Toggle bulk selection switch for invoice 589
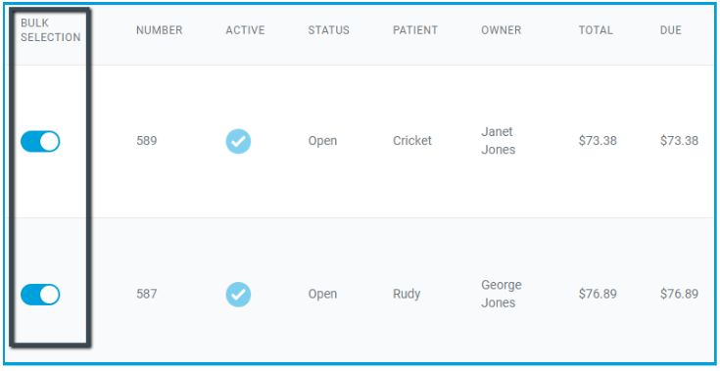720x371 pixels. pyautogui.click(x=40, y=141)
